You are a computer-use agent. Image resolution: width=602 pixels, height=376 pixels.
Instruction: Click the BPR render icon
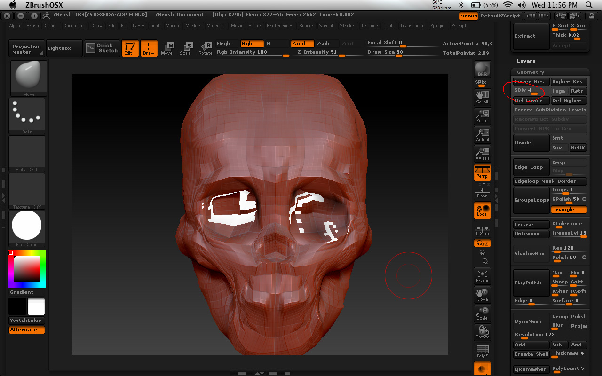point(483,70)
